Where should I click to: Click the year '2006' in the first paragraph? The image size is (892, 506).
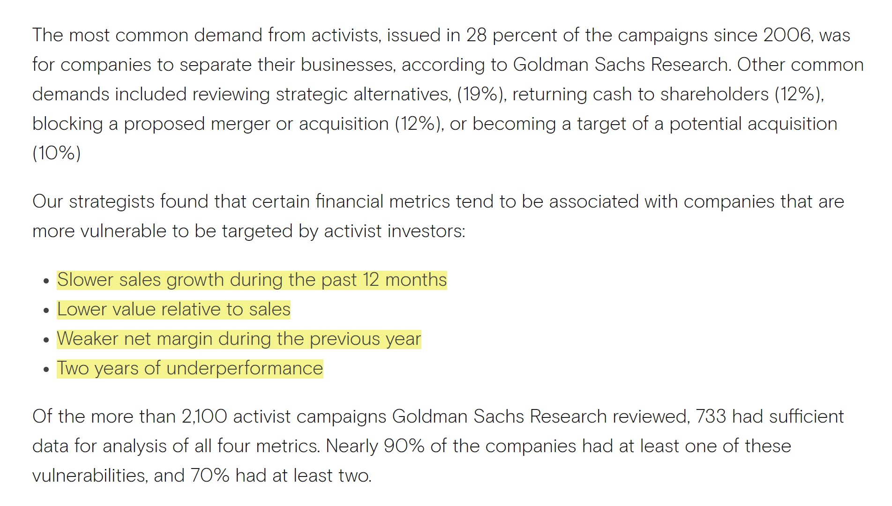tap(787, 35)
